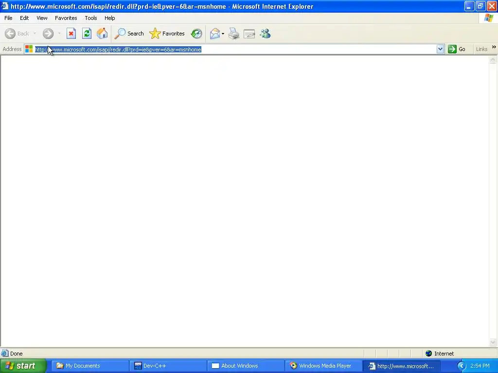This screenshot has height=373, width=498.
Task: Stop loading with the red X toolbar icon
Action: (71, 34)
